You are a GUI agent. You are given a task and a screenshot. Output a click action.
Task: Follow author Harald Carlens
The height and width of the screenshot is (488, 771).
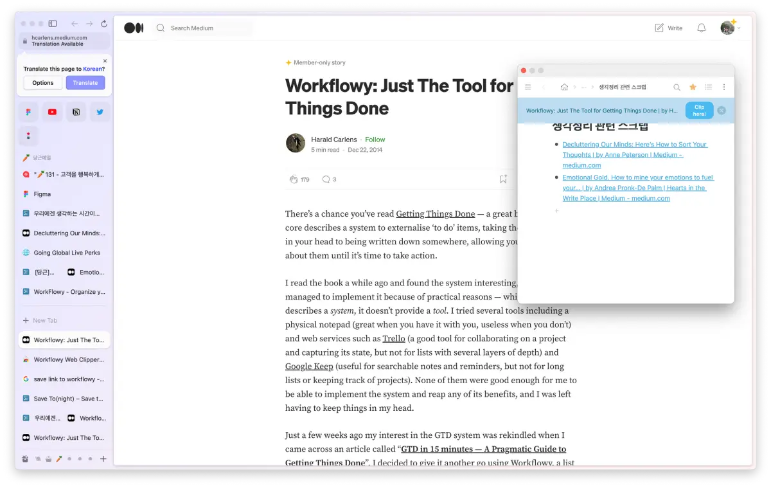click(375, 140)
